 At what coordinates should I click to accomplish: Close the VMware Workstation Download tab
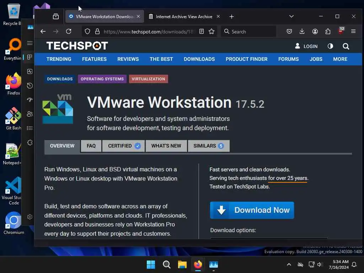click(x=138, y=16)
